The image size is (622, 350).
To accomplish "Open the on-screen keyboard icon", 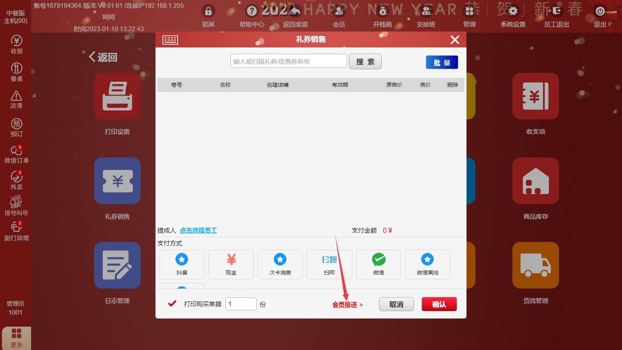I will [170, 40].
